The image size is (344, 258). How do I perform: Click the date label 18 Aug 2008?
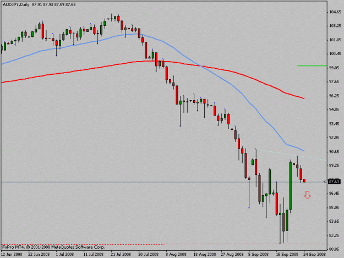pyautogui.click(x=204, y=255)
